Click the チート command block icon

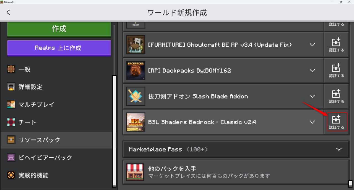click(x=11, y=122)
